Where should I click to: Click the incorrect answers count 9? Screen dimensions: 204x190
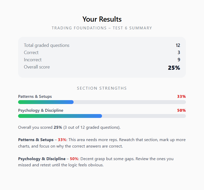pos(179,60)
